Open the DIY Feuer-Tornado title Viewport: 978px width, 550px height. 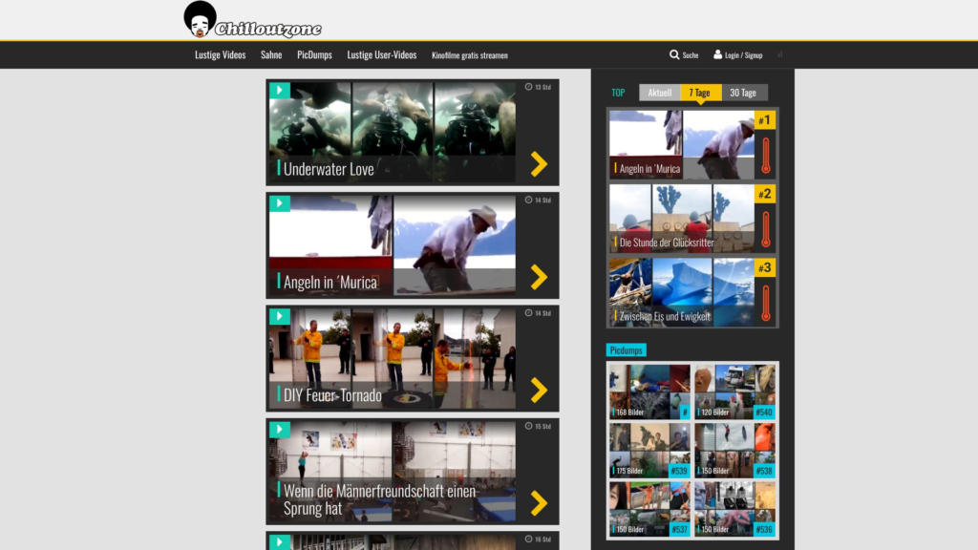(x=332, y=395)
